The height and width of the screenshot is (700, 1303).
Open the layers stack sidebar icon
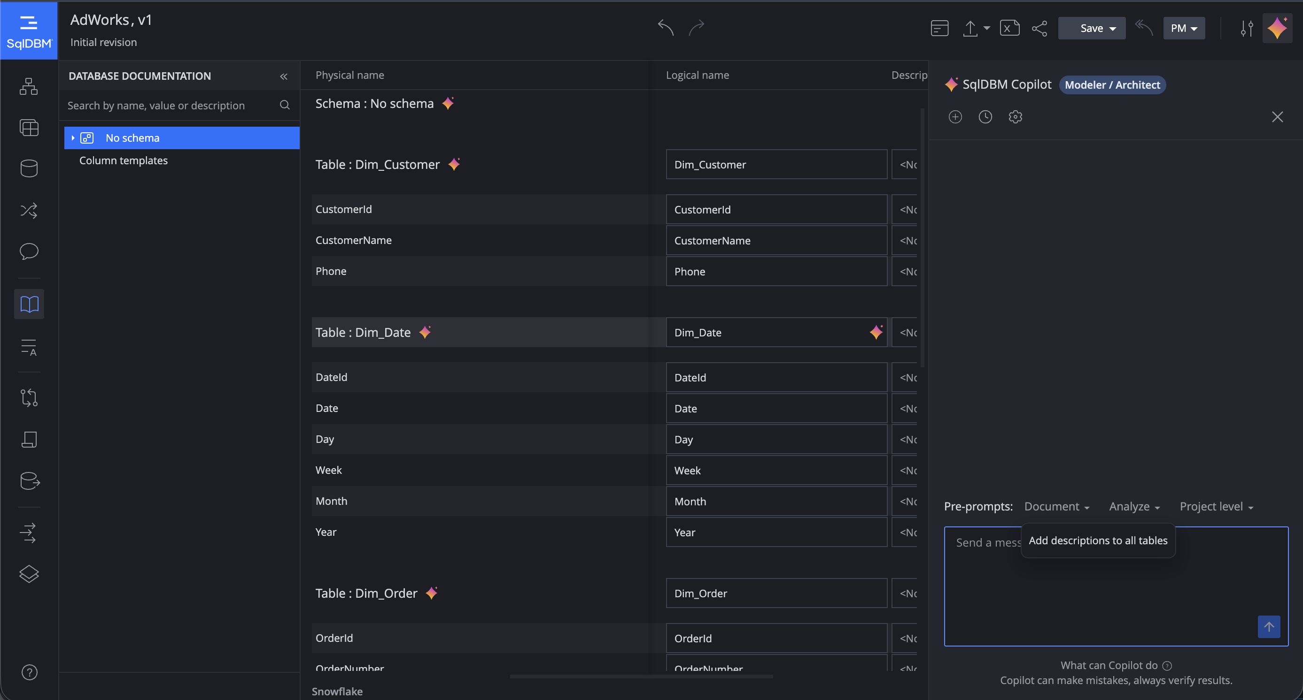(29, 574)
